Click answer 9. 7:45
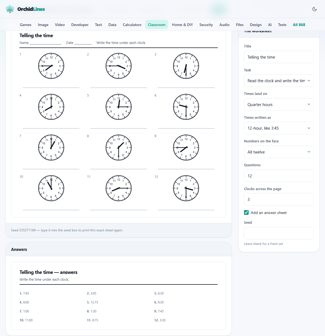This screenshot has width=325, height=336. (159, 311)
